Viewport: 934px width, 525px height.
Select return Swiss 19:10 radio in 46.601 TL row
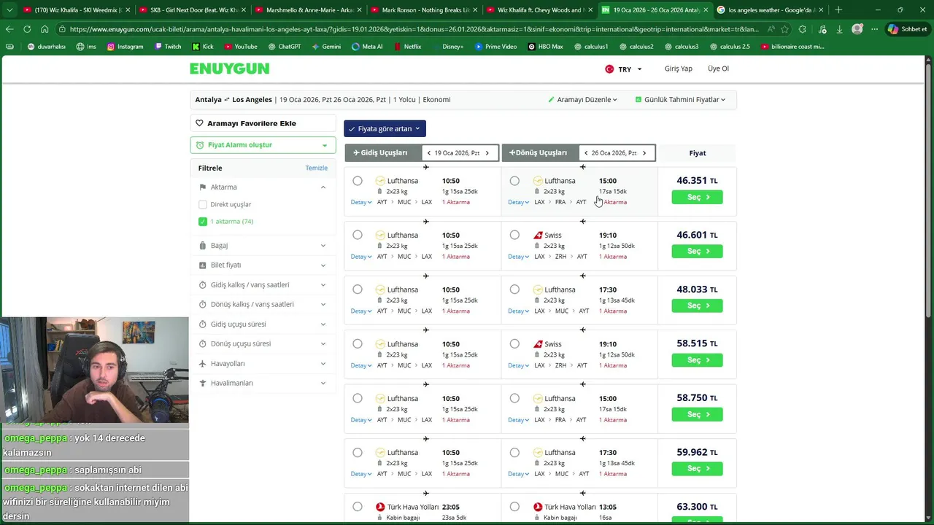pos(514,235)
